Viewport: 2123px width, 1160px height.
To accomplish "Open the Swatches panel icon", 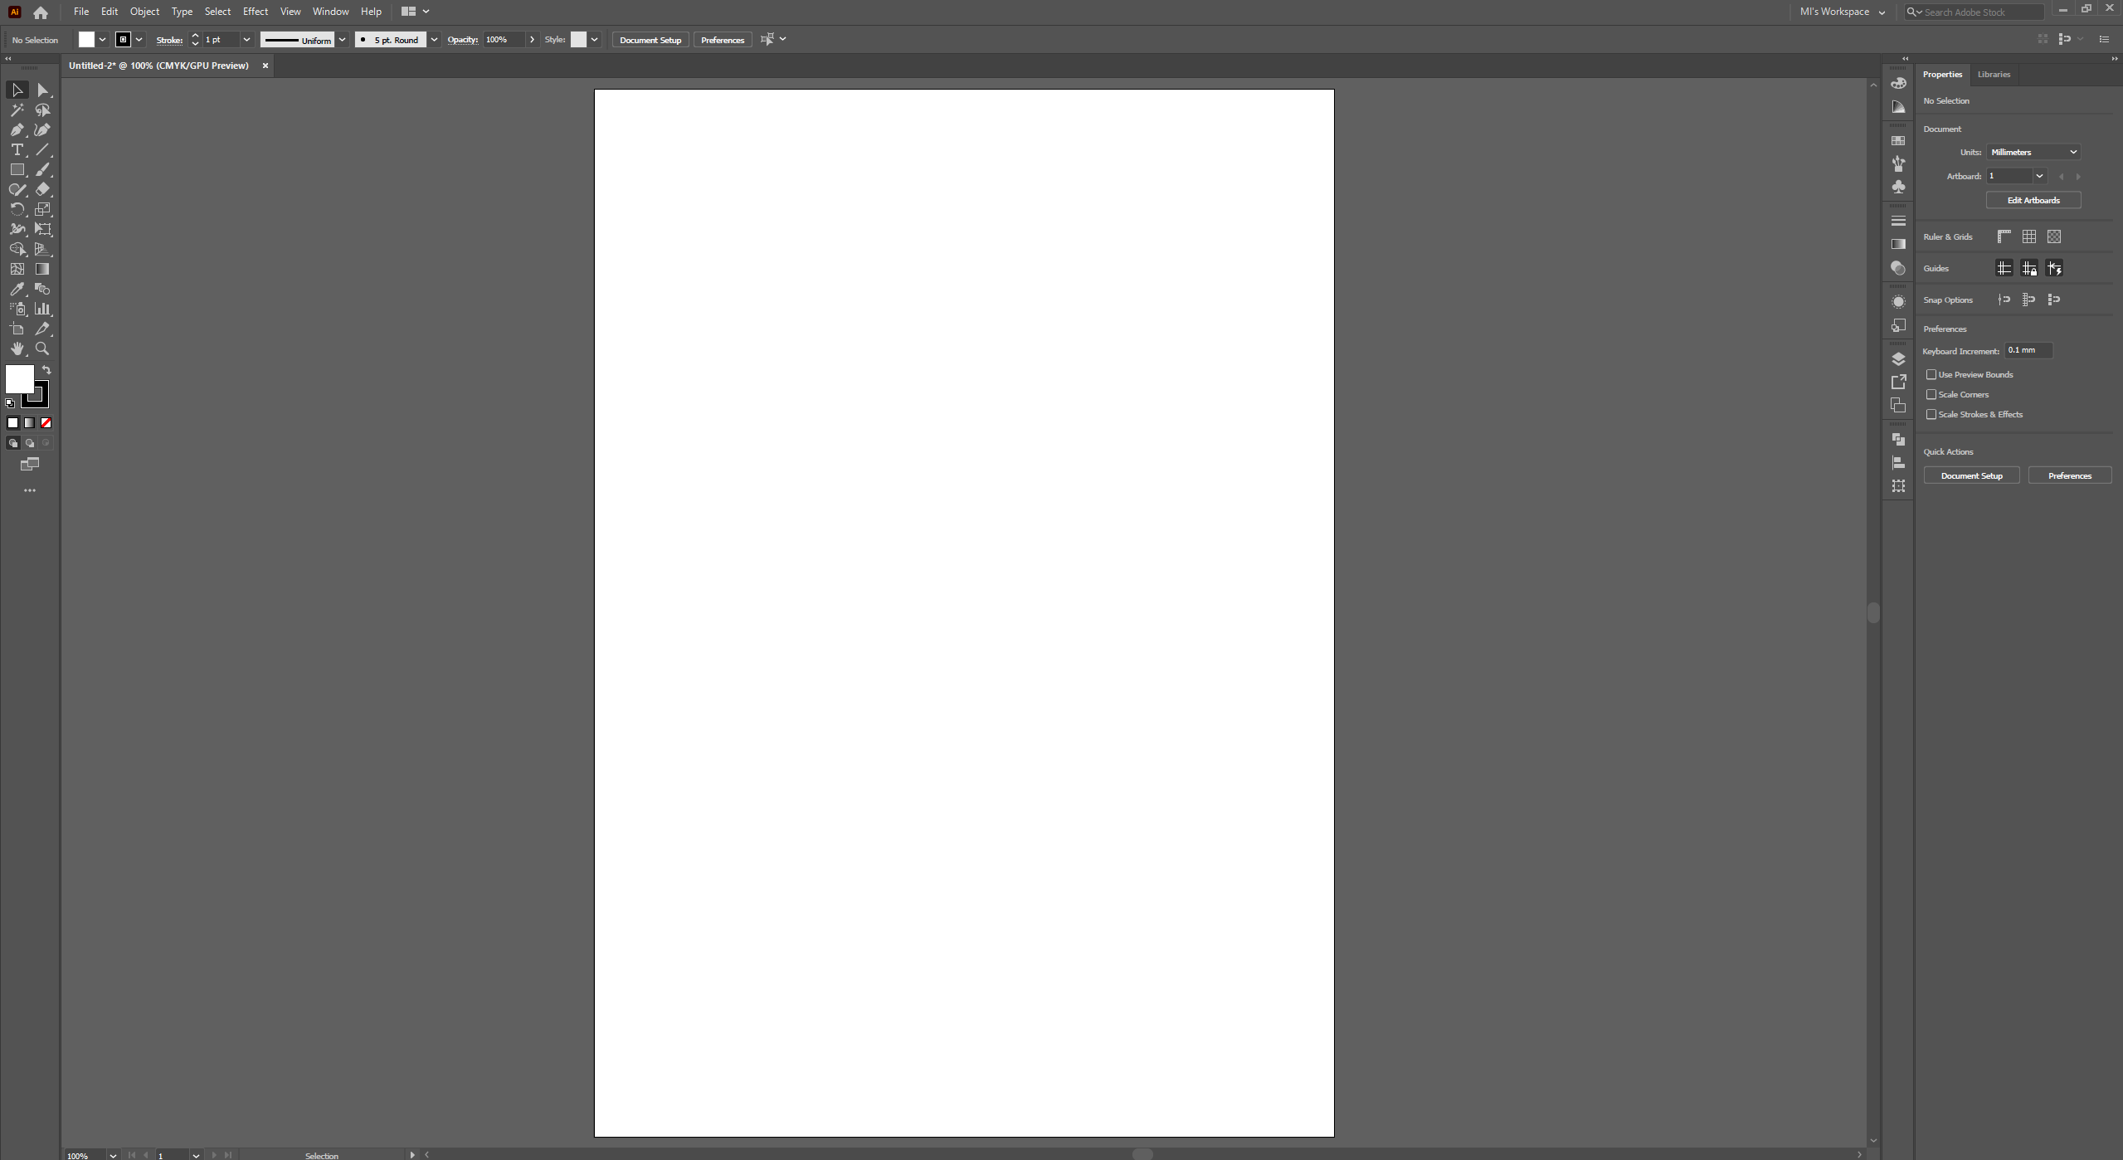I will [x=1898, y=141].
